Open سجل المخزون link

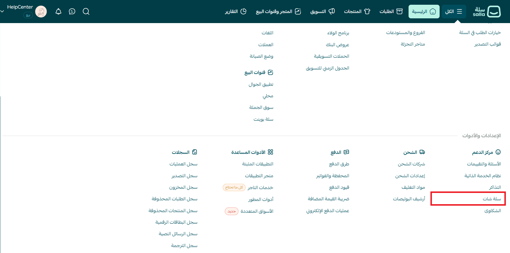pyautogui.click(x=183, y=187)
